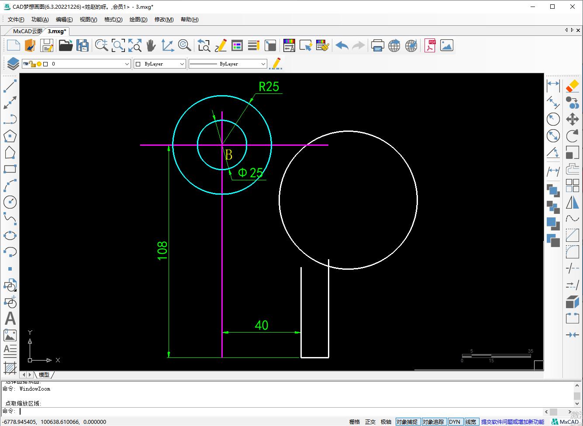The image size is (583, 426).
Task: Open the single-line Text tool
Action: tap(10, 319)
